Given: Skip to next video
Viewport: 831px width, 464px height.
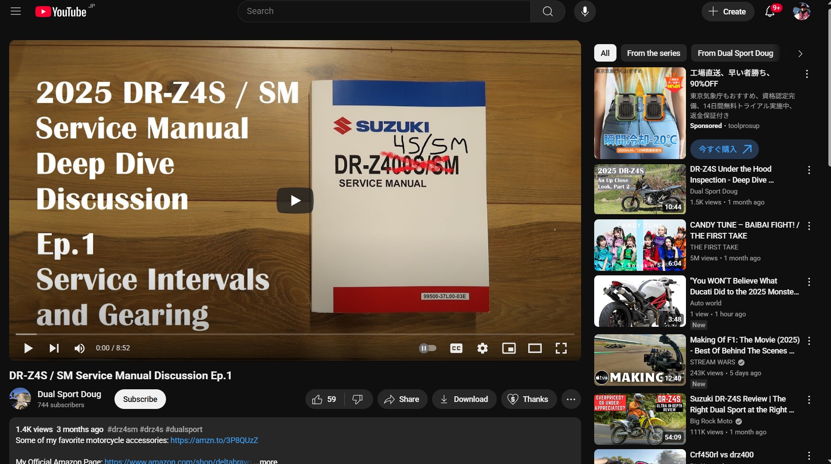Looking at the screenshot, I should tap(54, 348).
